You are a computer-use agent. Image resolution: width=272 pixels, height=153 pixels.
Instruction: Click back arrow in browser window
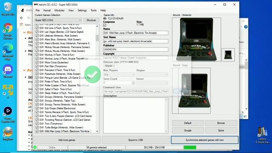point(22,18)
